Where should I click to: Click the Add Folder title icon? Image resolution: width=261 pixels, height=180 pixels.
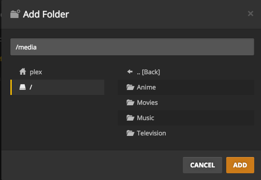pos(15,14)
